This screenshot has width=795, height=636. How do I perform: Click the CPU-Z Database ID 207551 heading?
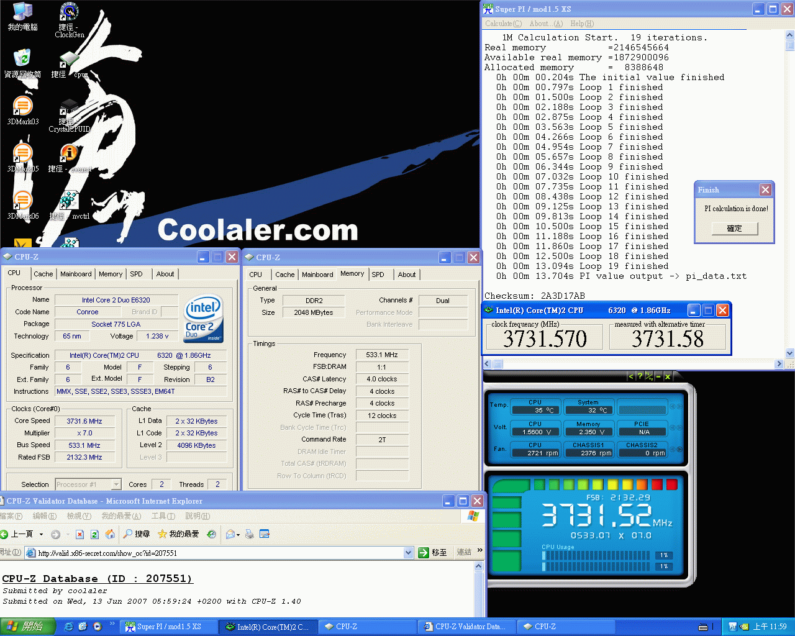click(x=97, y=578)
